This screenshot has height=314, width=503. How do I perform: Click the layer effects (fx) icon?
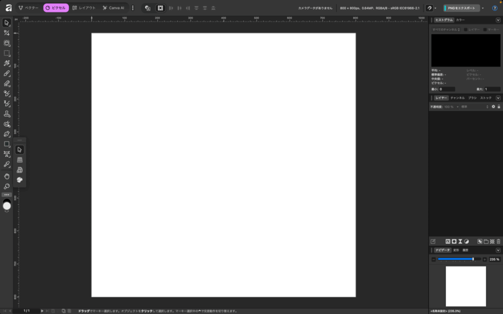(x=448, y=241)
